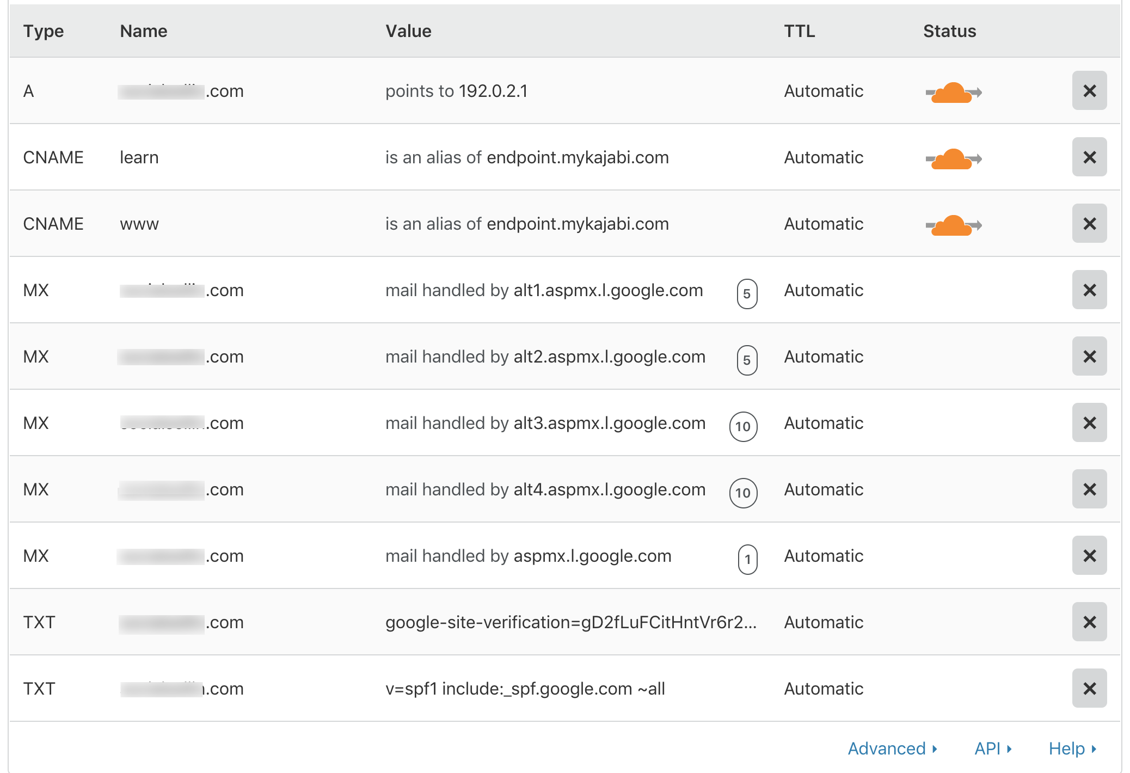This screenshot has width=1130, height=773.
Task: Delete the learn CNAME record
Action: pos(1089,157)
